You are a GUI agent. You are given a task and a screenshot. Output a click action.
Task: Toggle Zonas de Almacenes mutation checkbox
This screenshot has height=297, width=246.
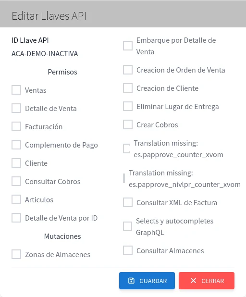pyautogui.click(x=16, y=254)
